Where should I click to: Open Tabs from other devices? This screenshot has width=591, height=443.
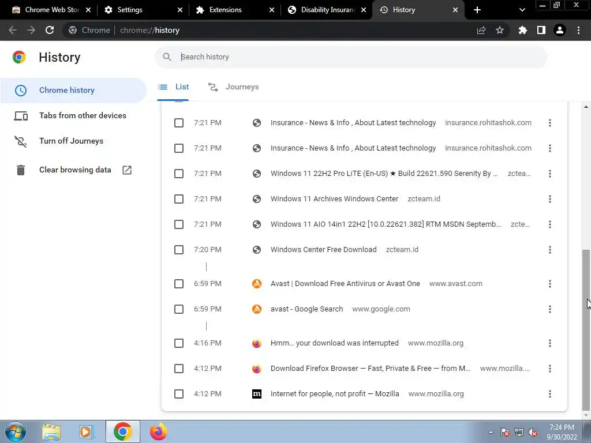pos(73,115)
